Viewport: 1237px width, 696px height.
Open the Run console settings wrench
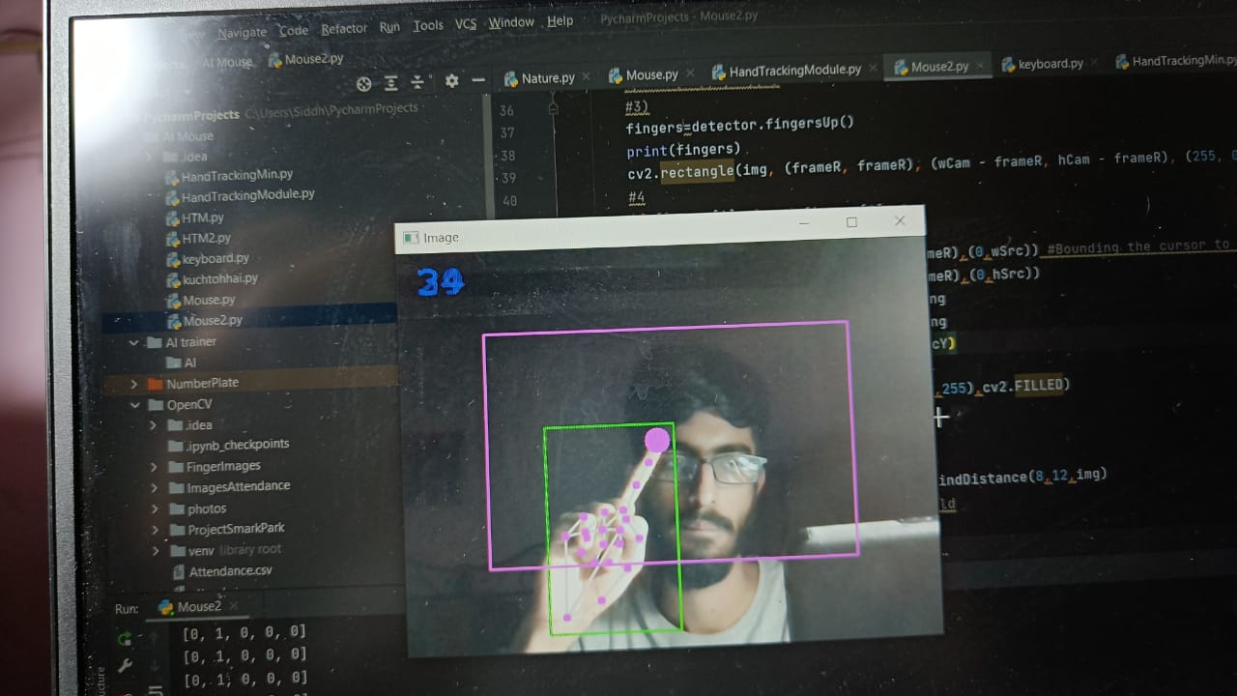click(126, 664)
